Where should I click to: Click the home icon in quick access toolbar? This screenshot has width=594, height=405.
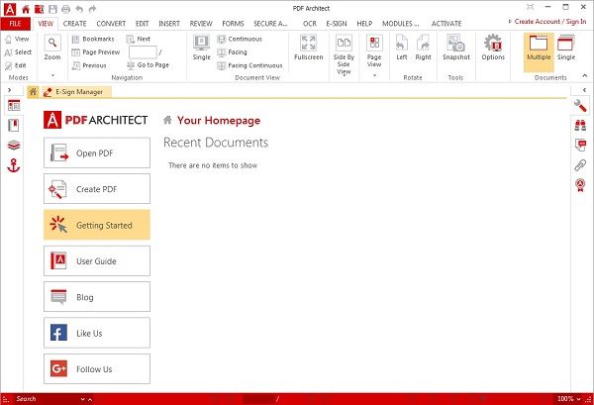click(26, 9)
